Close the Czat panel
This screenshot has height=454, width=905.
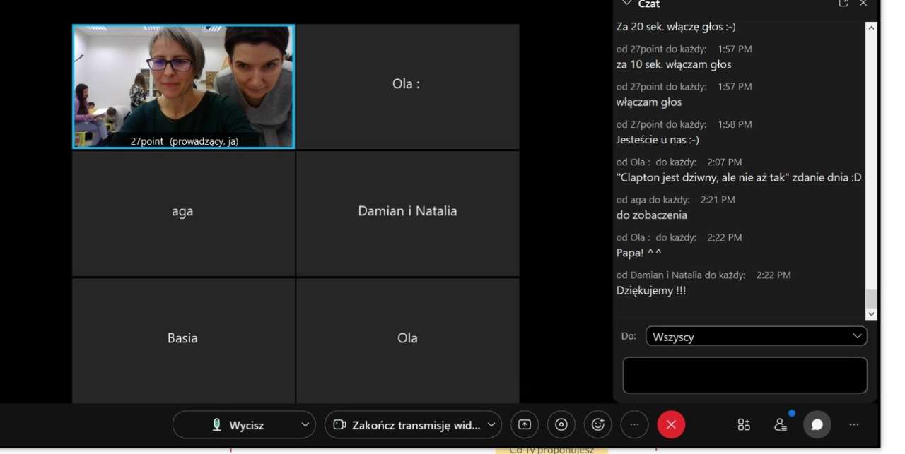[863, 4]
